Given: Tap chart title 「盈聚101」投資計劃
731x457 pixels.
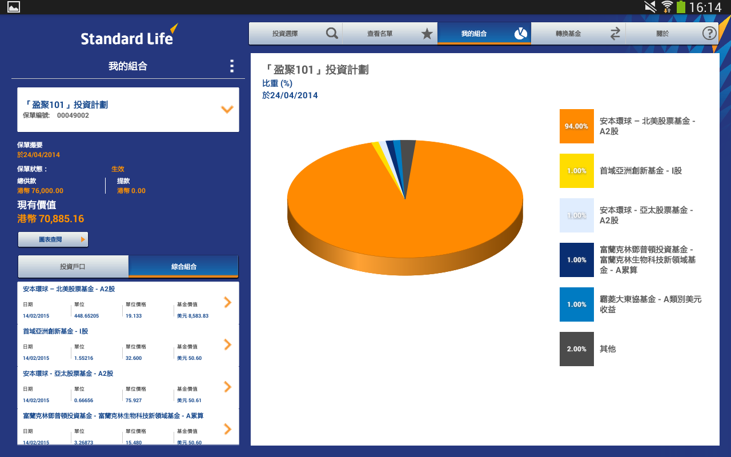Looking at the screenshot, I should [x=315, y=70].
